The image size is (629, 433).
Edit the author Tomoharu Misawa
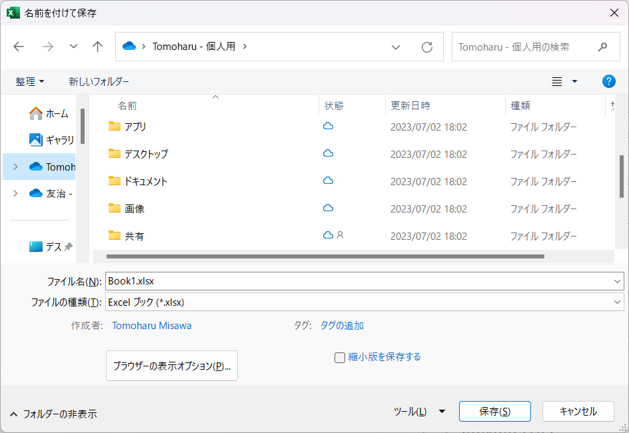152,326
